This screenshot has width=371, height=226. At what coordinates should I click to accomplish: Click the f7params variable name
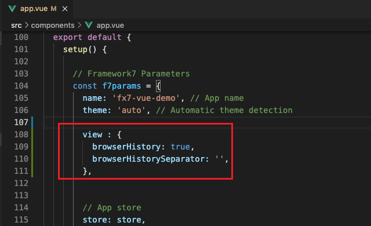pos(122,86)
